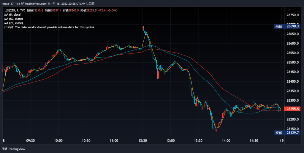Click the 11:00 time axis label
The width and height of the screenshot is (304, 153).
[x=114, y=141]
